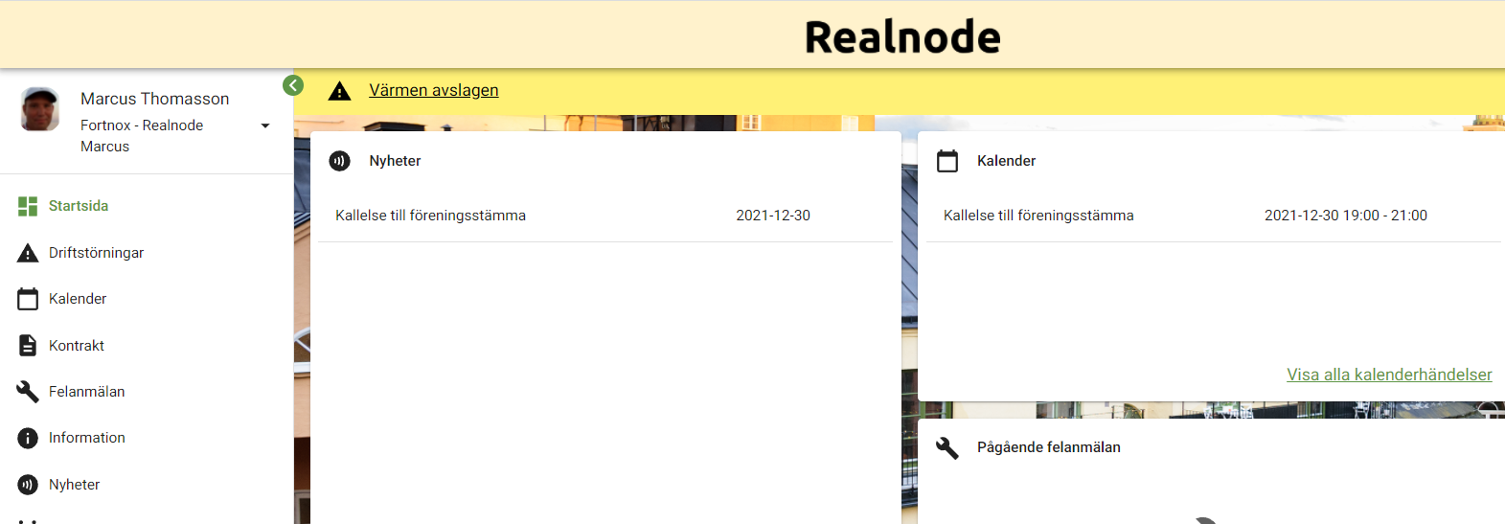This screenshot has height=524, width=1505.
Task: Click the Pågående felanmälan wrench icon
Action: pos(947,447)
